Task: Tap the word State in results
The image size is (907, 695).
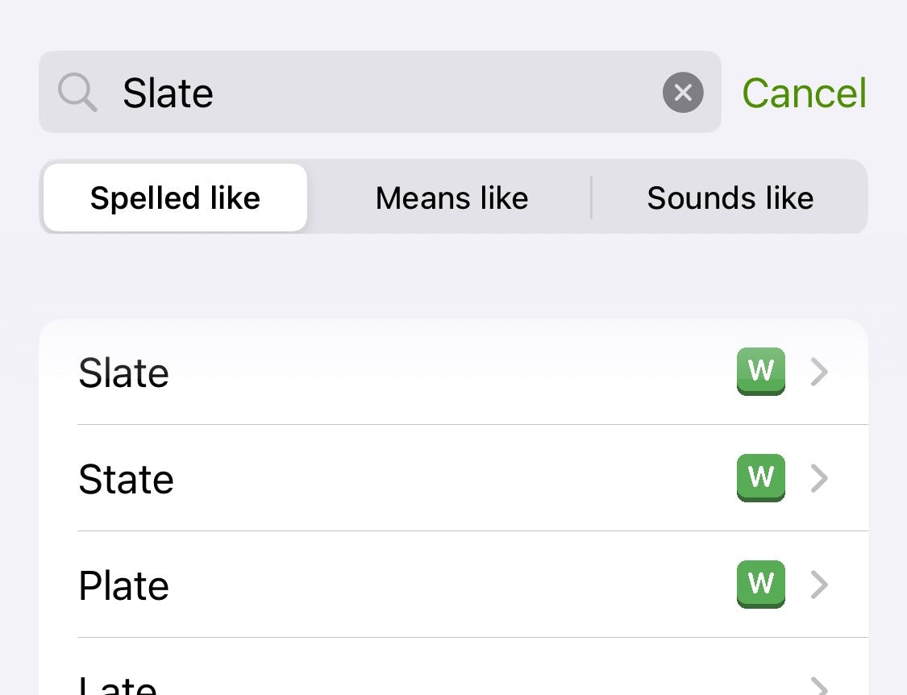Action: click(x=126, y=479)
